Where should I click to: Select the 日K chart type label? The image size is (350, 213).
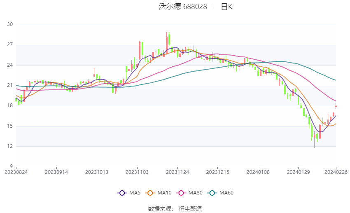(227, 7)
